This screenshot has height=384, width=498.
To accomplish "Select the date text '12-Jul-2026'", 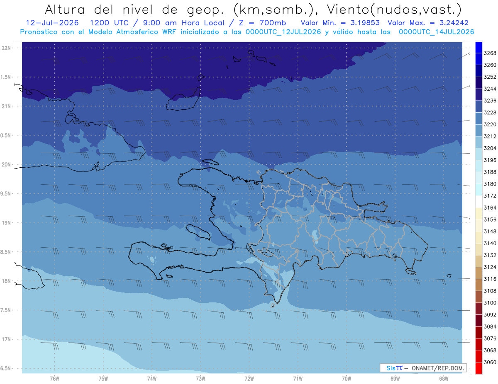I will [x=52, y=23].
